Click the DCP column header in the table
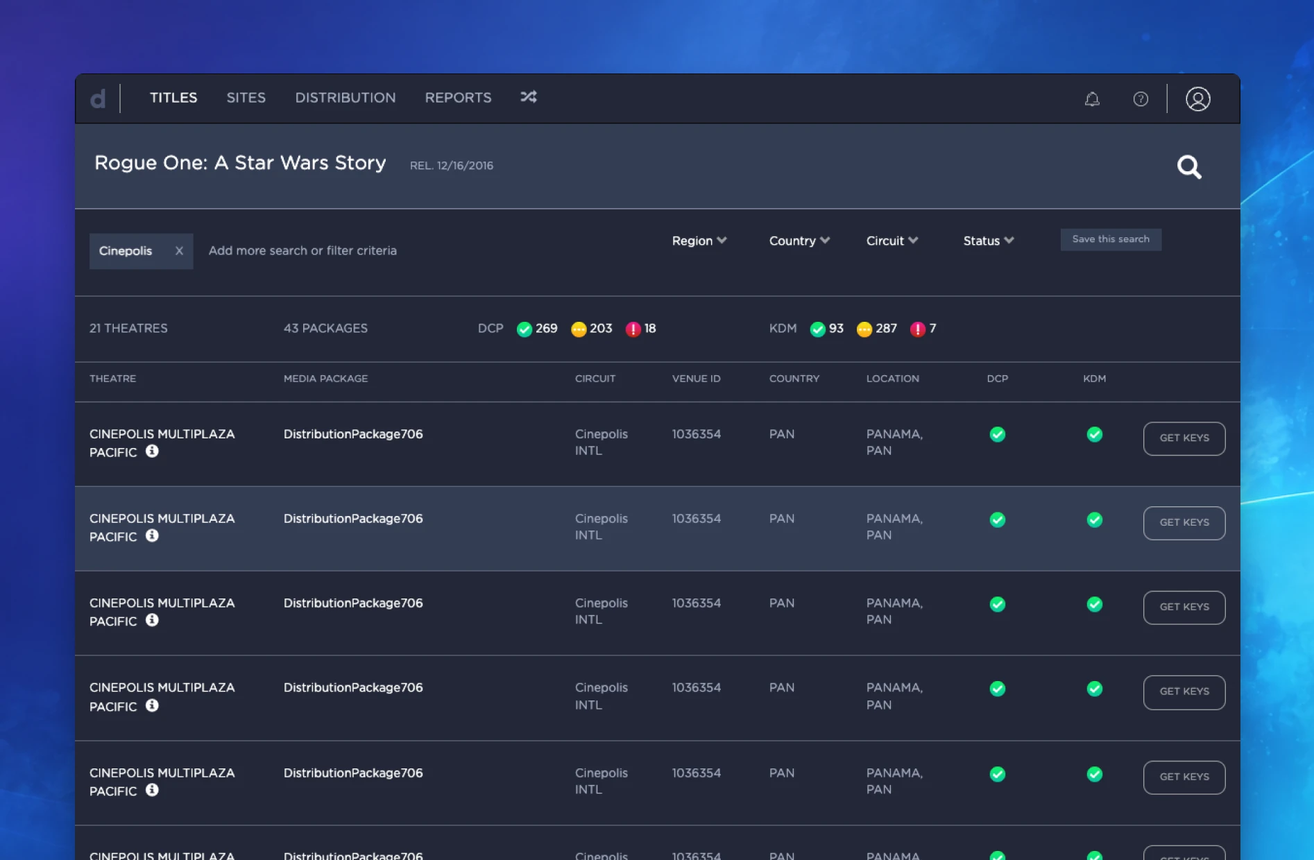The height and width of the screenshot is (860, 1314). (x=998, y=379)
